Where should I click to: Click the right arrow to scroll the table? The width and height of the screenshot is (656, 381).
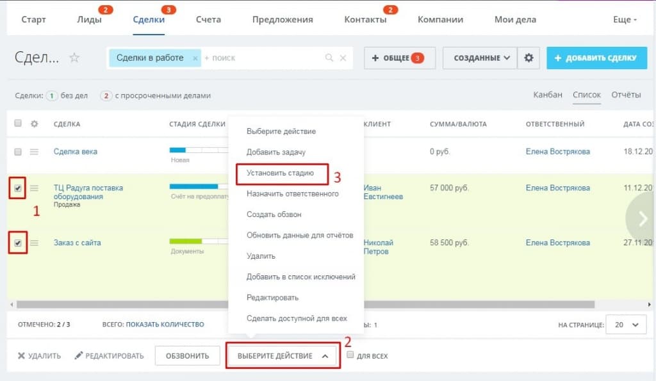[x=643, y=218]
